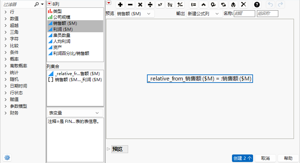Click the subtract (minus) operator button
Screen dimensions: 300x163
coord(130,5)
